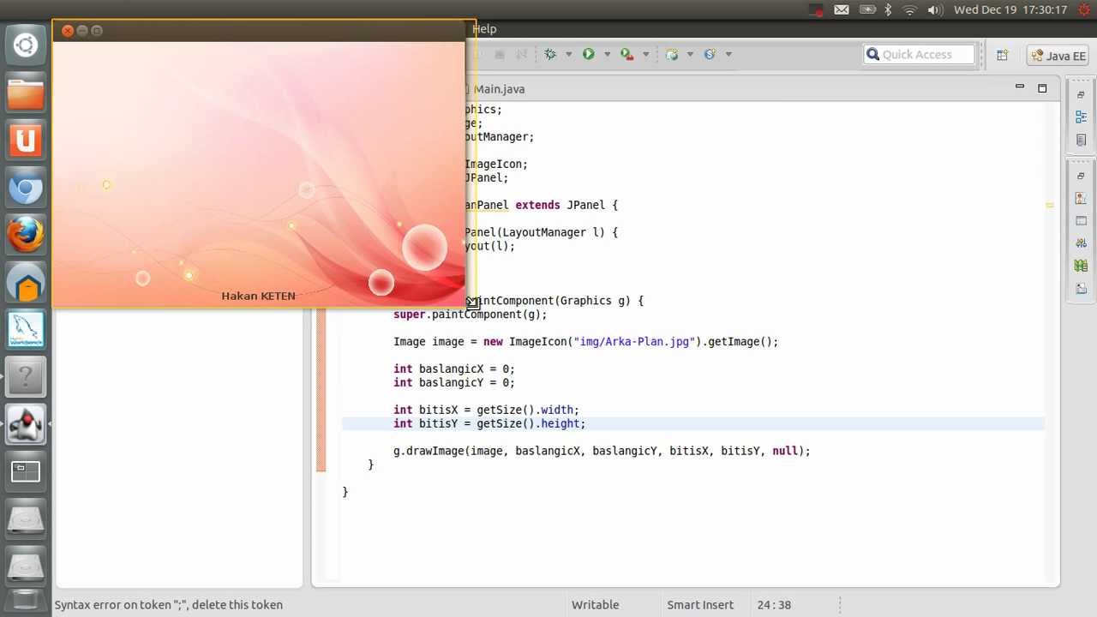This screenshot has width=1097, height=617.
Task: Click the Smart Insert status bar entry
Action: click(x=700, y=604)
